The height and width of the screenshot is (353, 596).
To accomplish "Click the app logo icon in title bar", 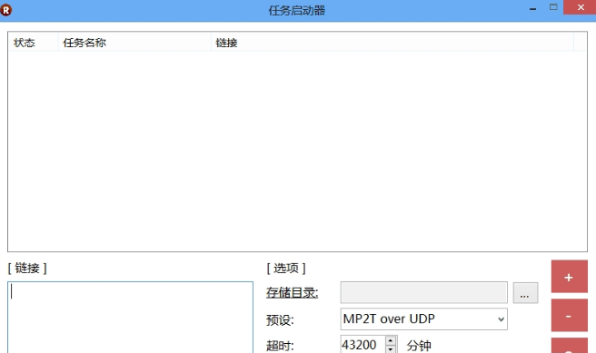I will click(x=6, y=10).
